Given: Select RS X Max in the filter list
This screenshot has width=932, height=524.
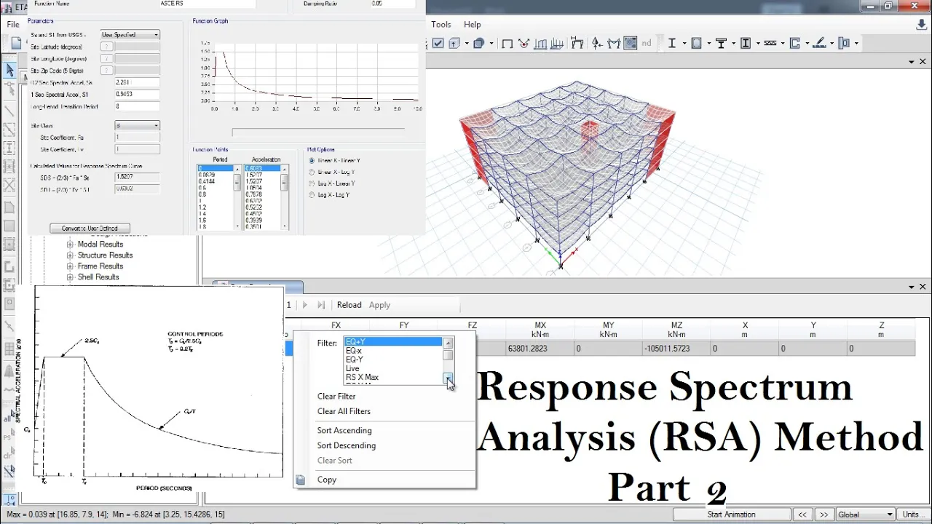Looking at the screenshot, I should tap(393, 377).
